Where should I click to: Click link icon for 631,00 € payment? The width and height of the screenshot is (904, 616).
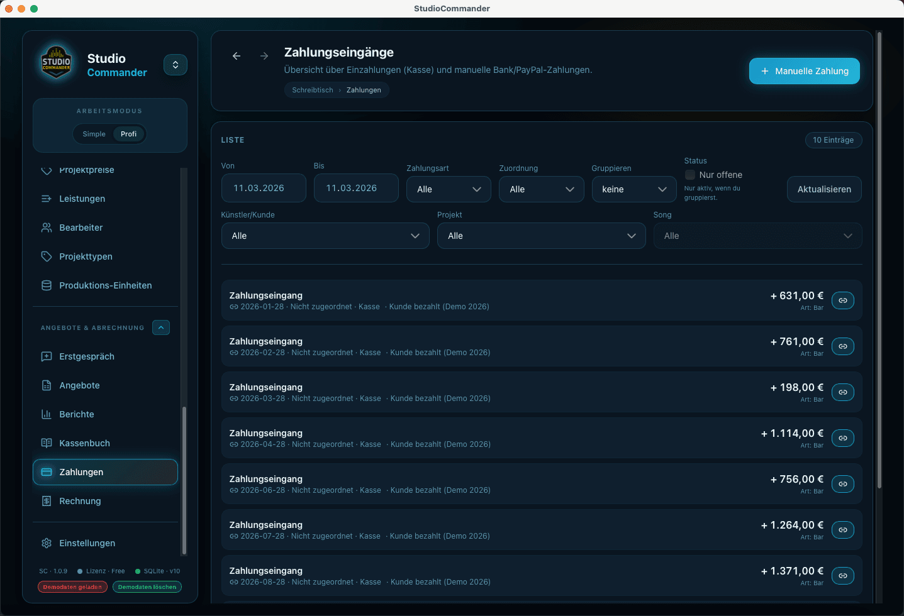[x=842, y=300]
